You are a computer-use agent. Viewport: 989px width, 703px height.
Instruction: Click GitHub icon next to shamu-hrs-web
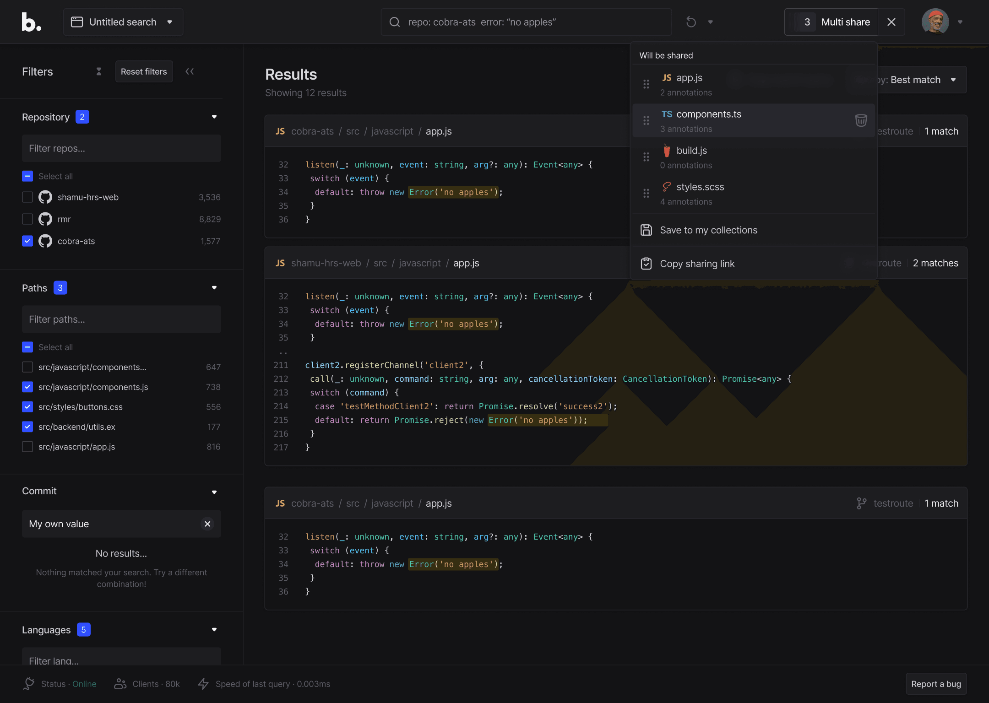(45, 197)
